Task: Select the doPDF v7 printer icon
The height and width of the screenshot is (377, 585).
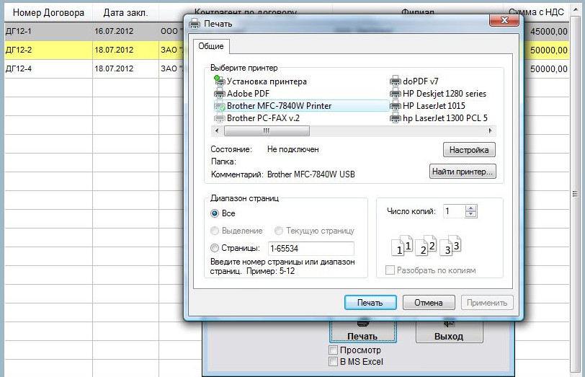Action: (x=396, y=81)
